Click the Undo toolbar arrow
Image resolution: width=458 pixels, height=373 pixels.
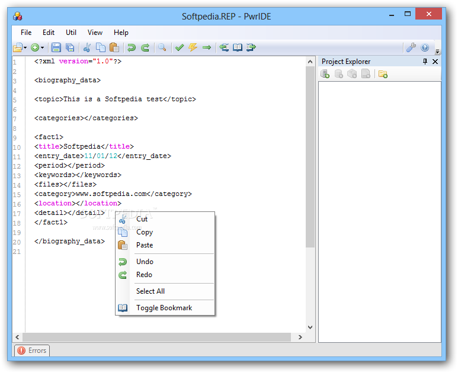pyautogui.click(x=132, y=47)
